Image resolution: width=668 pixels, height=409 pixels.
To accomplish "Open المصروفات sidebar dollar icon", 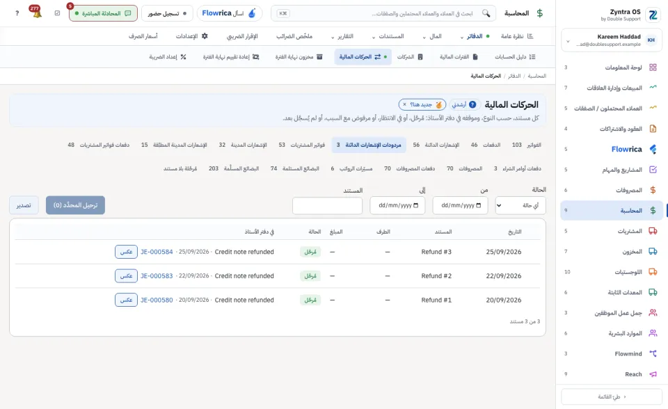I will click(653, 190).
